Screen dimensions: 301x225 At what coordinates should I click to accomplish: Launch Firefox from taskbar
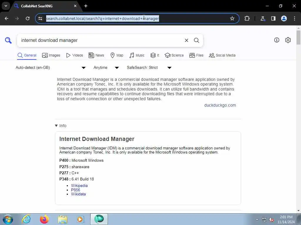(44, 219)
